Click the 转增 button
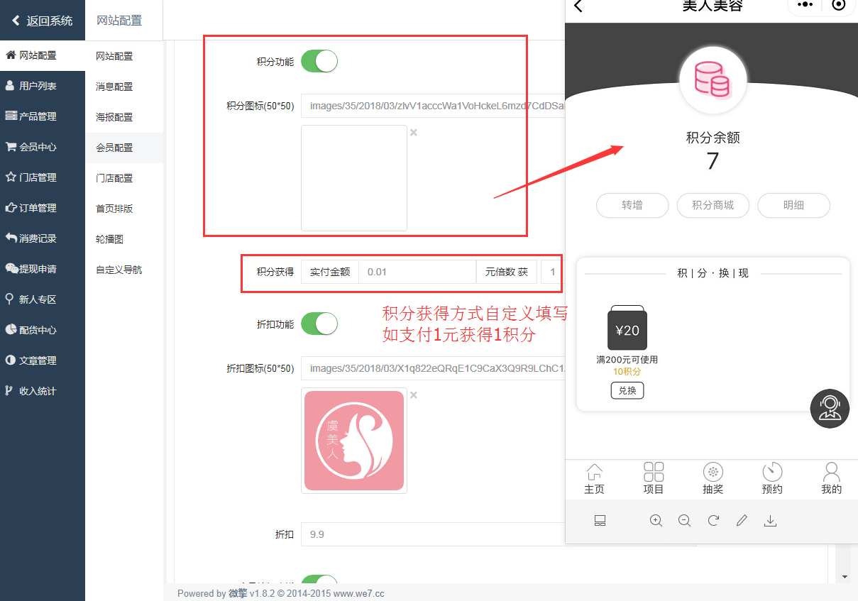Viewport: 858px width, 601px height. click(632, 205)
